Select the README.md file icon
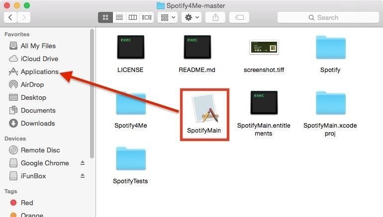The height and width of the screenshot is (217, 383). pos(197,47)
